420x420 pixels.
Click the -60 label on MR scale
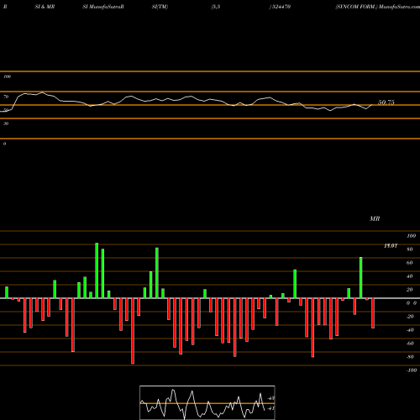click(x=410, y=344)
